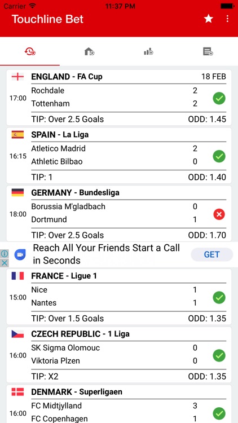The width and height of the screenshot is (238, 423).
Task: Click the Denmark flag icon
Action: pos(17,392)
